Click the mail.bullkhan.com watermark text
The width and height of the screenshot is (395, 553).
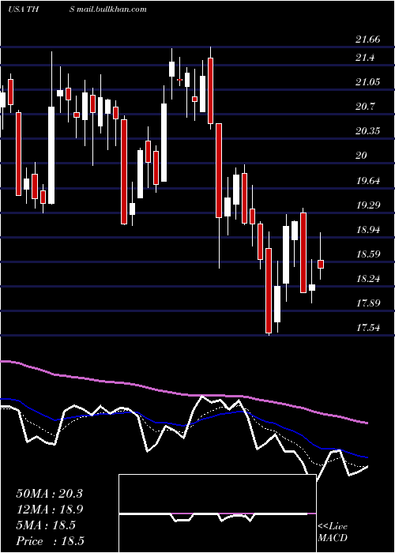(x=111, y=9)
